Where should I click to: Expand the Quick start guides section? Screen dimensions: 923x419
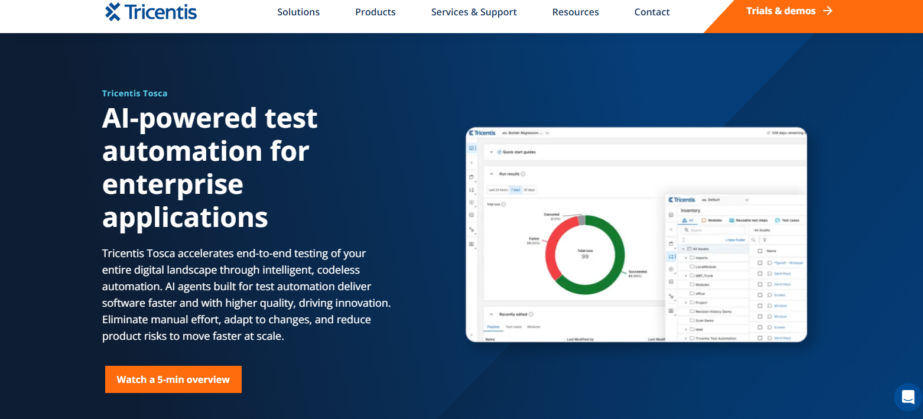coord(490,152)
